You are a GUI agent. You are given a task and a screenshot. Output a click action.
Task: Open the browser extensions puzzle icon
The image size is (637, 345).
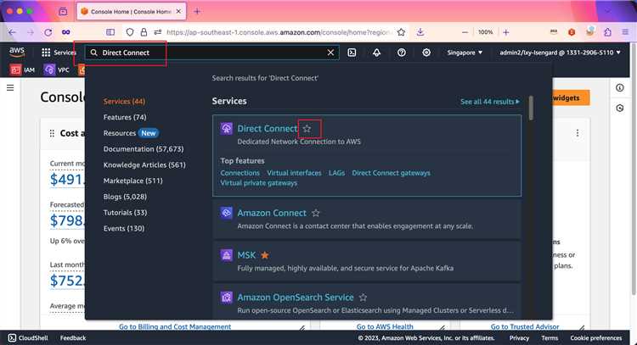point(607,32)
